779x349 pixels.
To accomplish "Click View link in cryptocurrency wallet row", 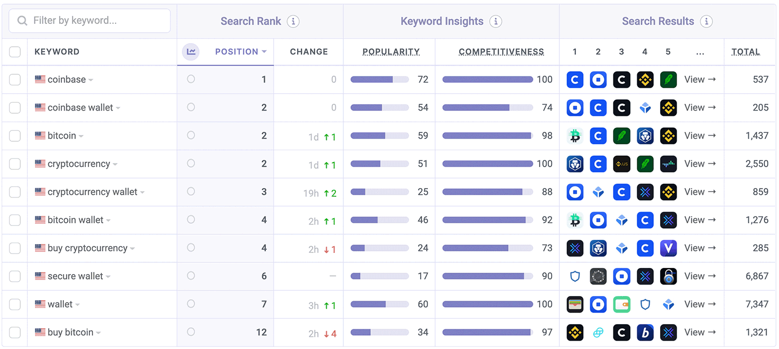I will (x=700, y=192).
